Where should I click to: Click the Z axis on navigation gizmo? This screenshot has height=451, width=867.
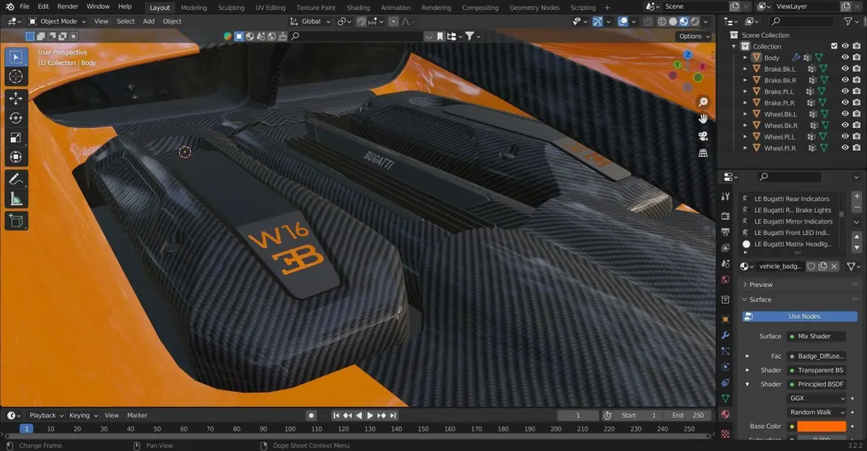coord(689,54)
